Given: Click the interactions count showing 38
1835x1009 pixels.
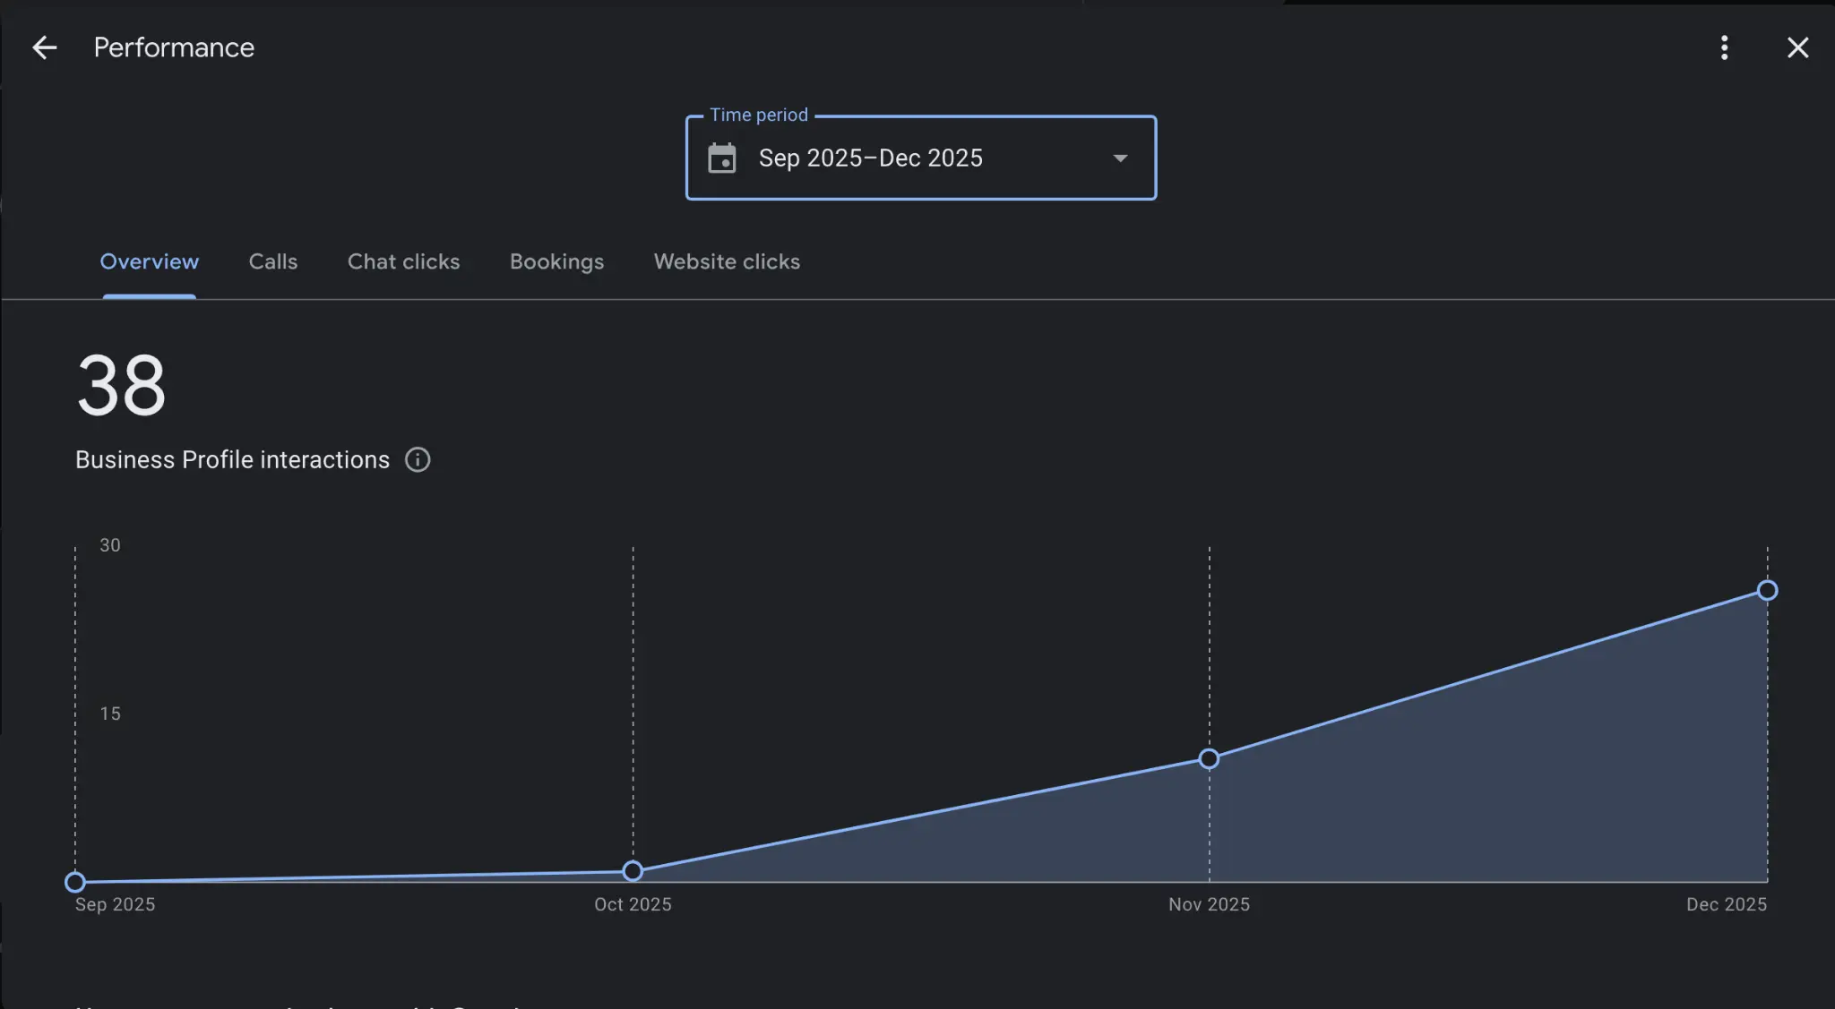Looking at the screenshot, I should 119,385.
